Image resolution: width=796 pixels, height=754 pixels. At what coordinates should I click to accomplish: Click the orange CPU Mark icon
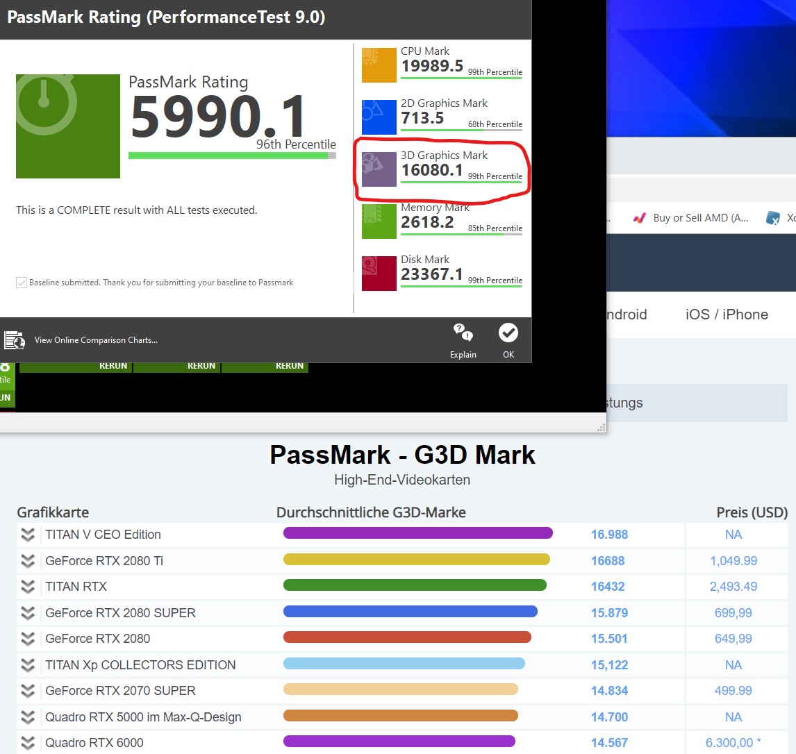(379, 65)
